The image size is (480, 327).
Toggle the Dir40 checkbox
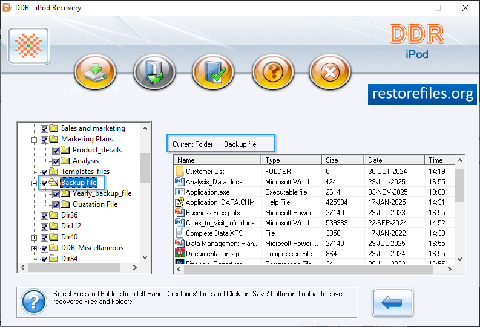point(44,238)
